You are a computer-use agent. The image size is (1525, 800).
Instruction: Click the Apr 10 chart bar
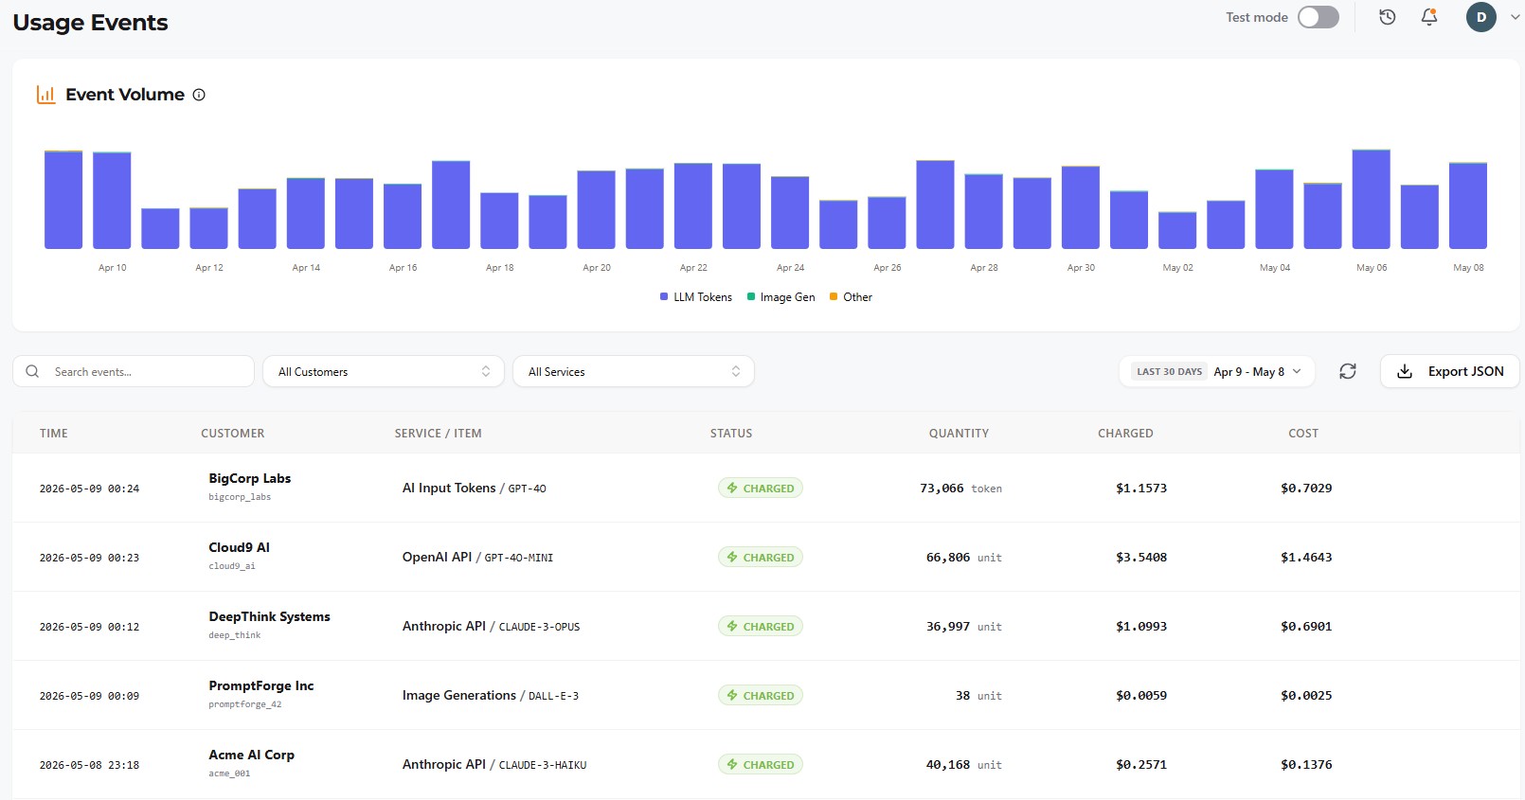[112, 200]
